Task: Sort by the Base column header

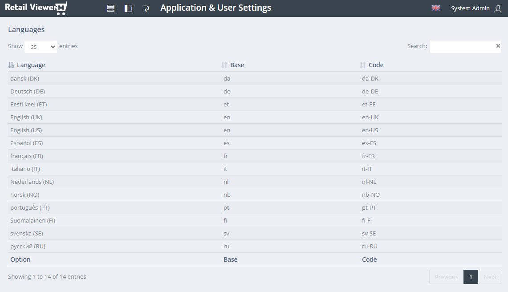Action: (237, 65)
